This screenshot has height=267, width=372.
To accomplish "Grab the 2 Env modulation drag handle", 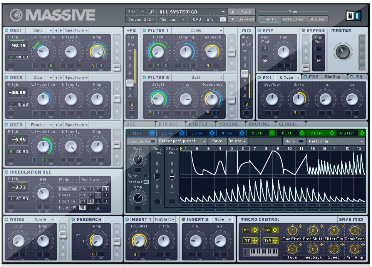I will coord(182,133).
